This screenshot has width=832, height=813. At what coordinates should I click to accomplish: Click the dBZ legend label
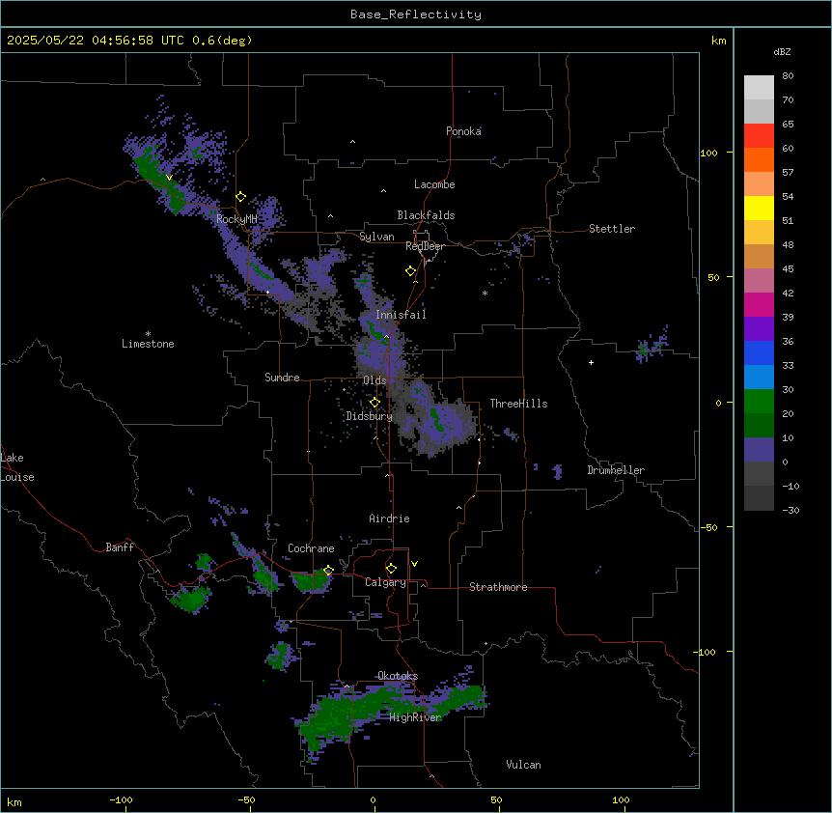coord(782,51)
